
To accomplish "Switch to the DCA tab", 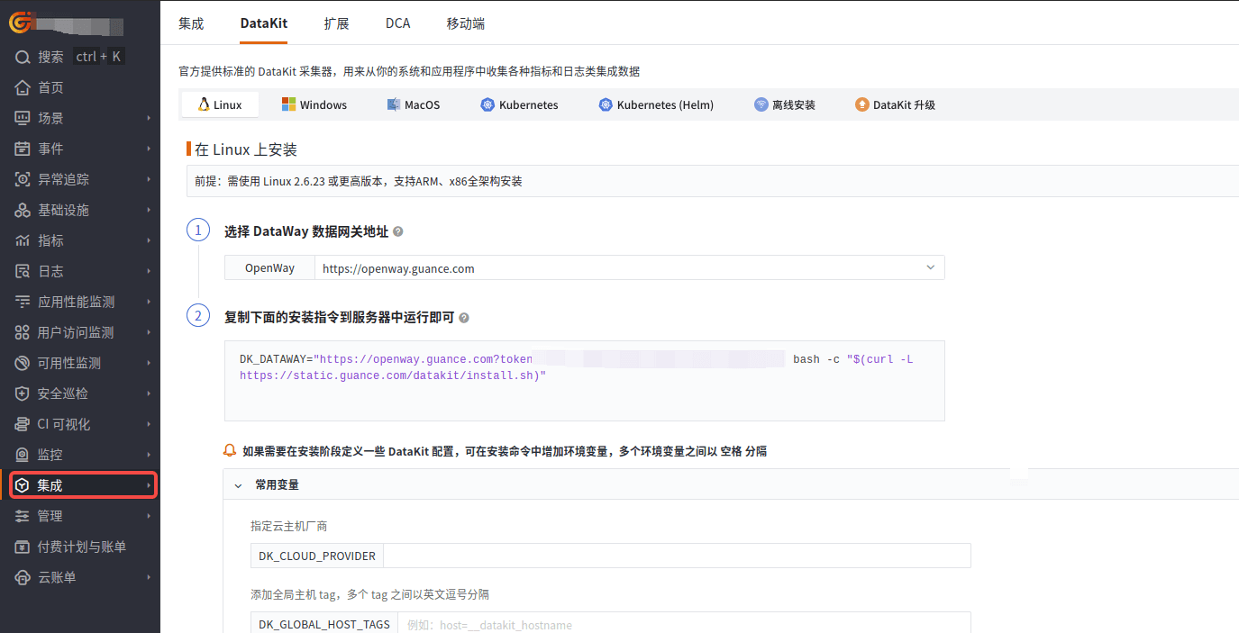I will click(397, 23).
